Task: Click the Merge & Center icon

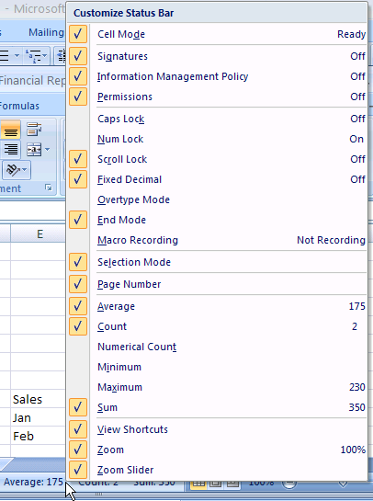Action: [x=34, y=150]
